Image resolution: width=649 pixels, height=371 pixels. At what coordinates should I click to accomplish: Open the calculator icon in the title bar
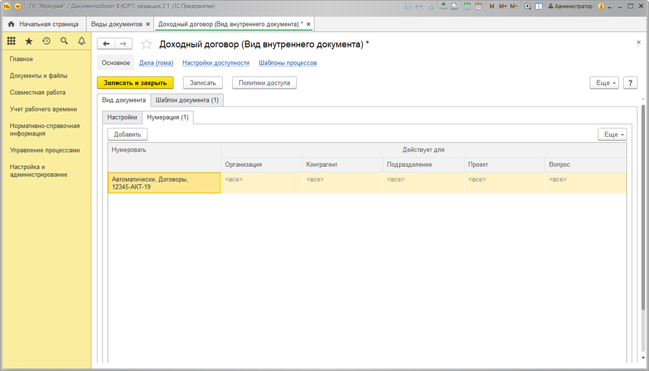(x=467, y=6)
